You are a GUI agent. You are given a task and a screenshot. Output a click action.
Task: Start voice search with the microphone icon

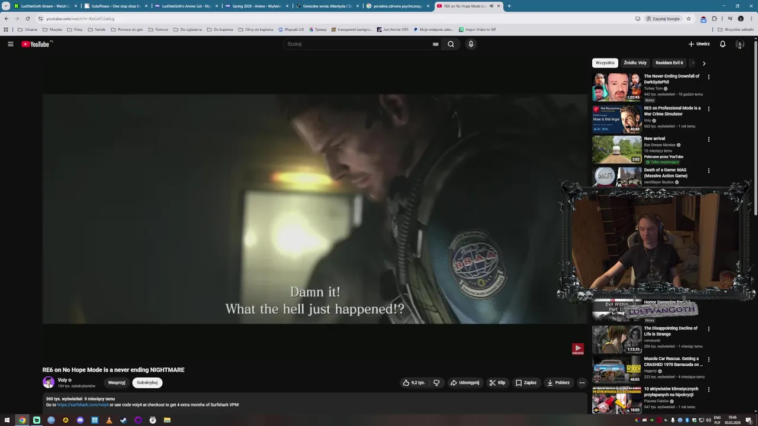[471, 44]
